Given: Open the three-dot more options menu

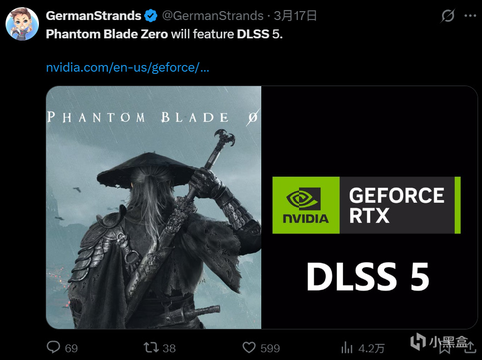Looking at the screenshot, I should (x=470, y=16).
